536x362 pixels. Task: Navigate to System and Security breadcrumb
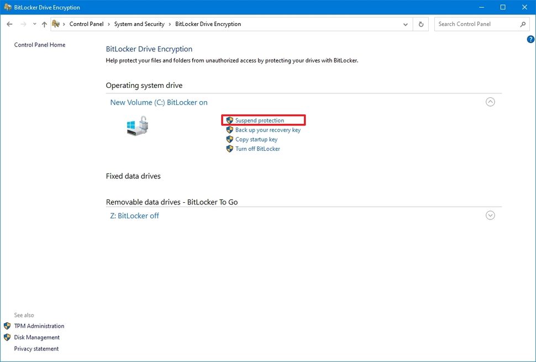pyautogui.click(x=139, y=24)
